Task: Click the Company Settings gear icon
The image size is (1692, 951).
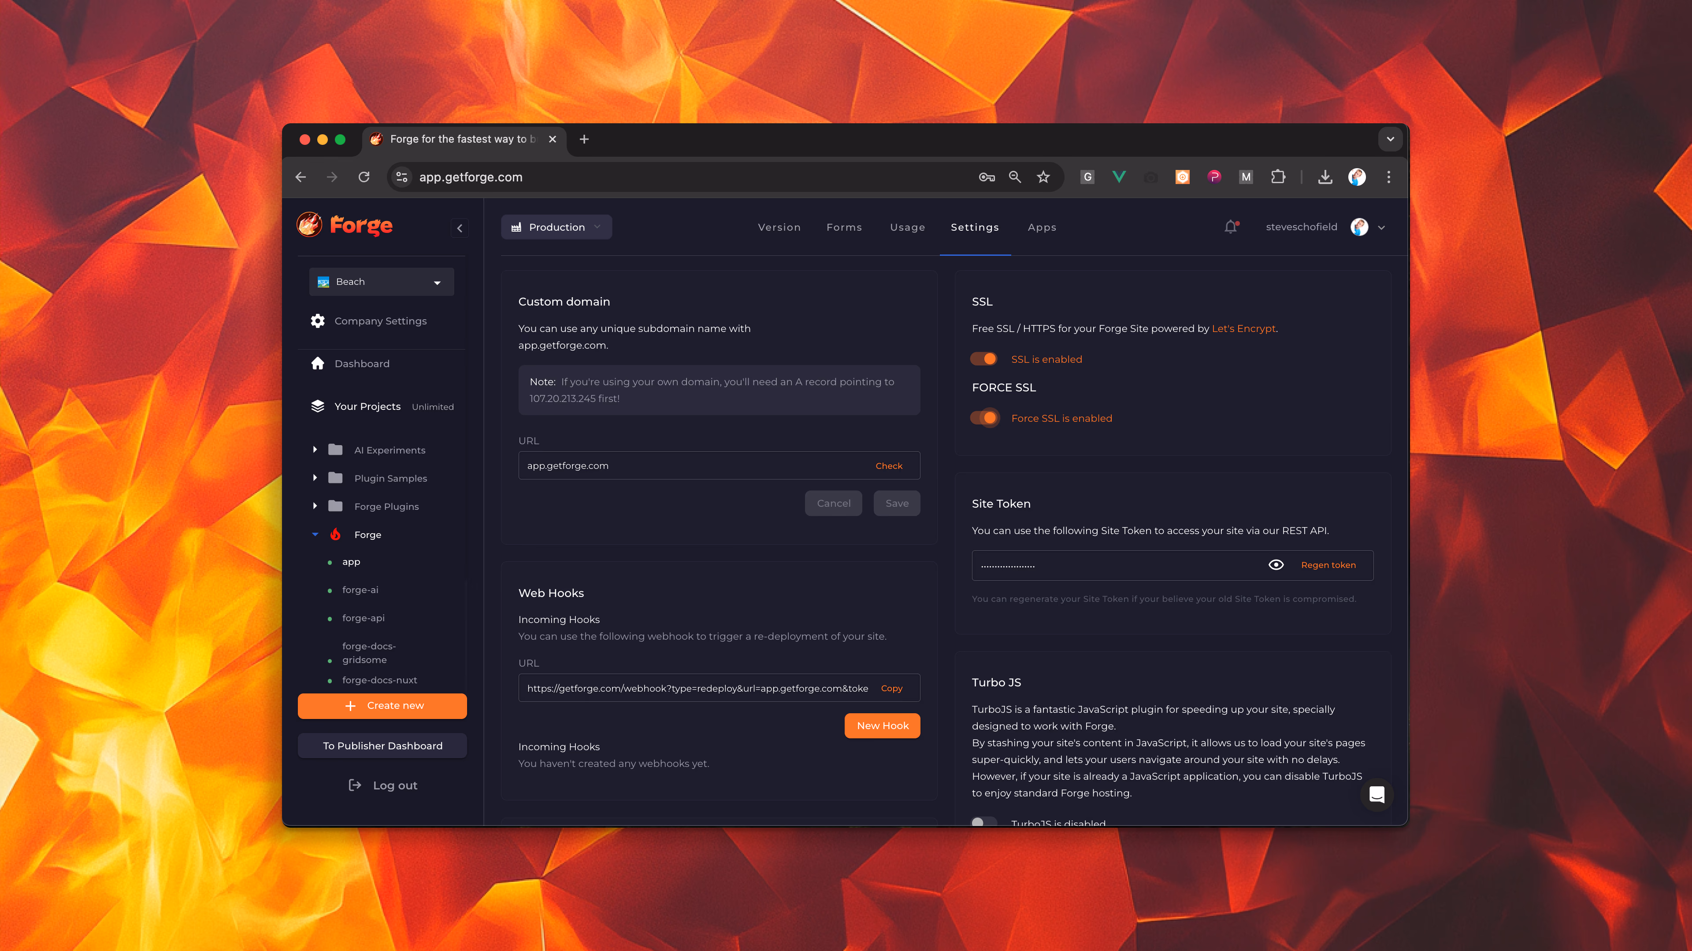Action: [x=318, y=321]
